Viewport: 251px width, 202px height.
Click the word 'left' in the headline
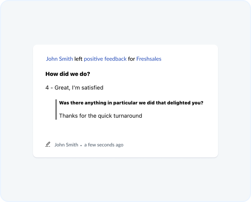[x=78, y=59]
